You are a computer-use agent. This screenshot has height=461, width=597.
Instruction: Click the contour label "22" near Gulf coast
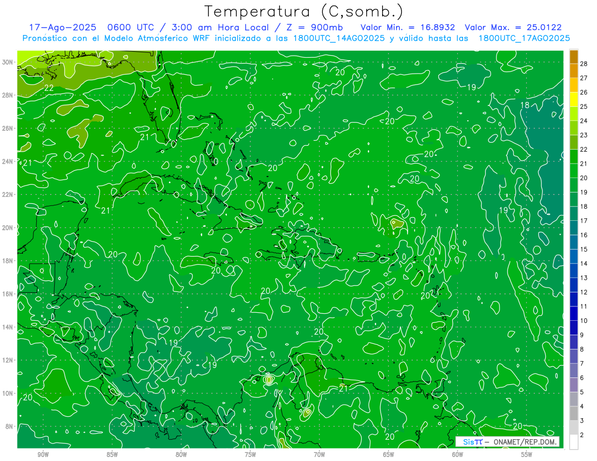49,88
